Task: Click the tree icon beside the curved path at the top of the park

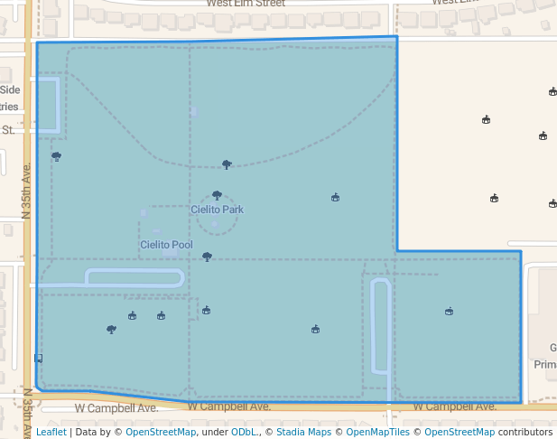Action: [227, 164]
